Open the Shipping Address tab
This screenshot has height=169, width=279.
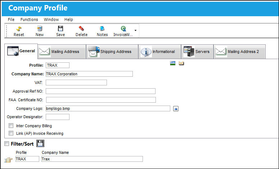pyautogui.click(x=112, y=52)
